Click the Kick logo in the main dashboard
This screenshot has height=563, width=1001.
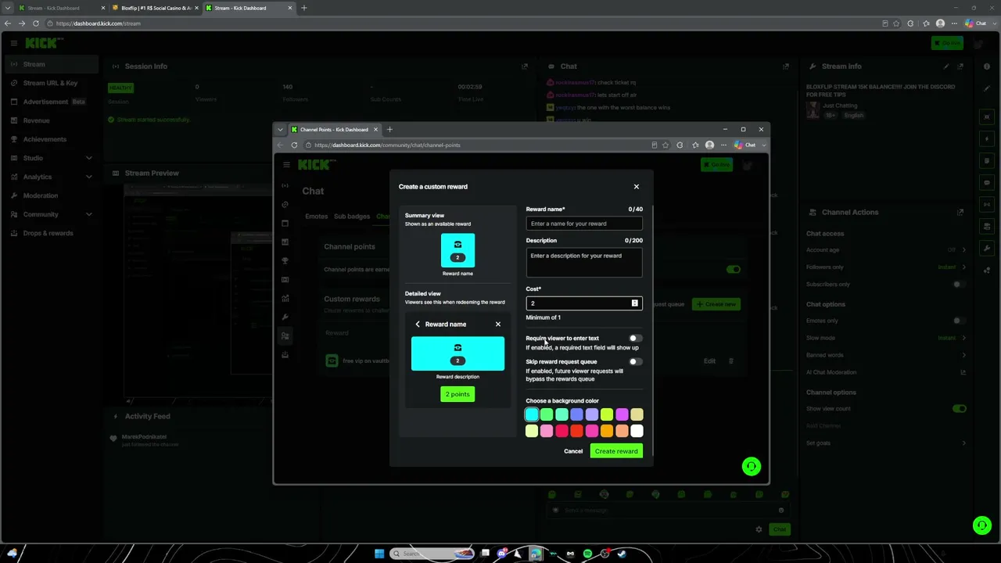43,43
